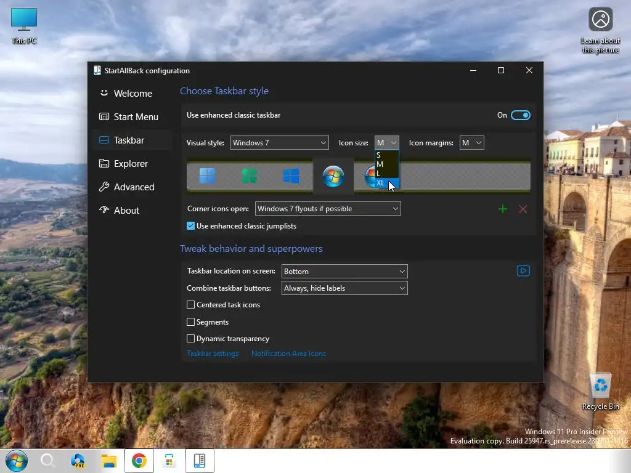Open This PC desktop icon
Viewport: 631px width, 473px height.
[24, 26]
